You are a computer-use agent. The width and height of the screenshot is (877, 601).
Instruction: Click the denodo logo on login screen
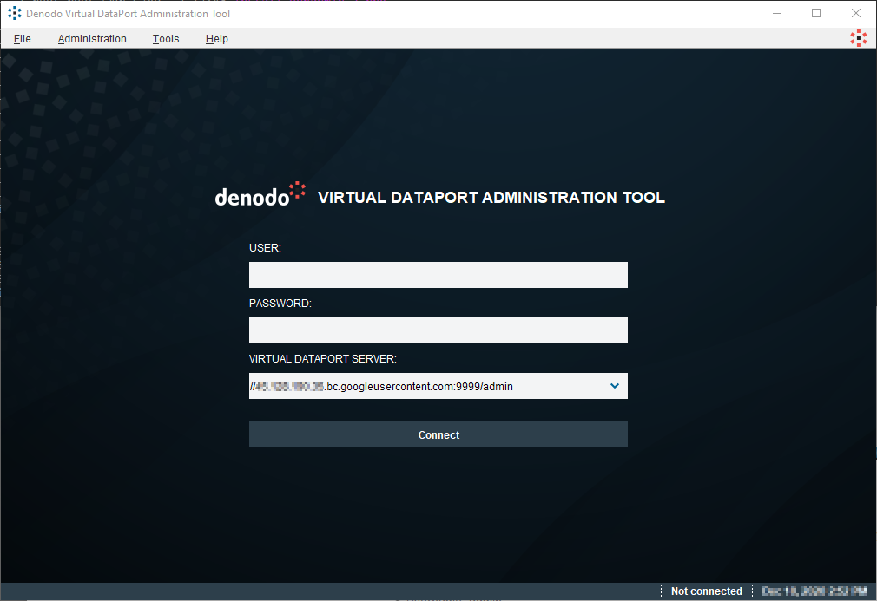click(260, 194)
